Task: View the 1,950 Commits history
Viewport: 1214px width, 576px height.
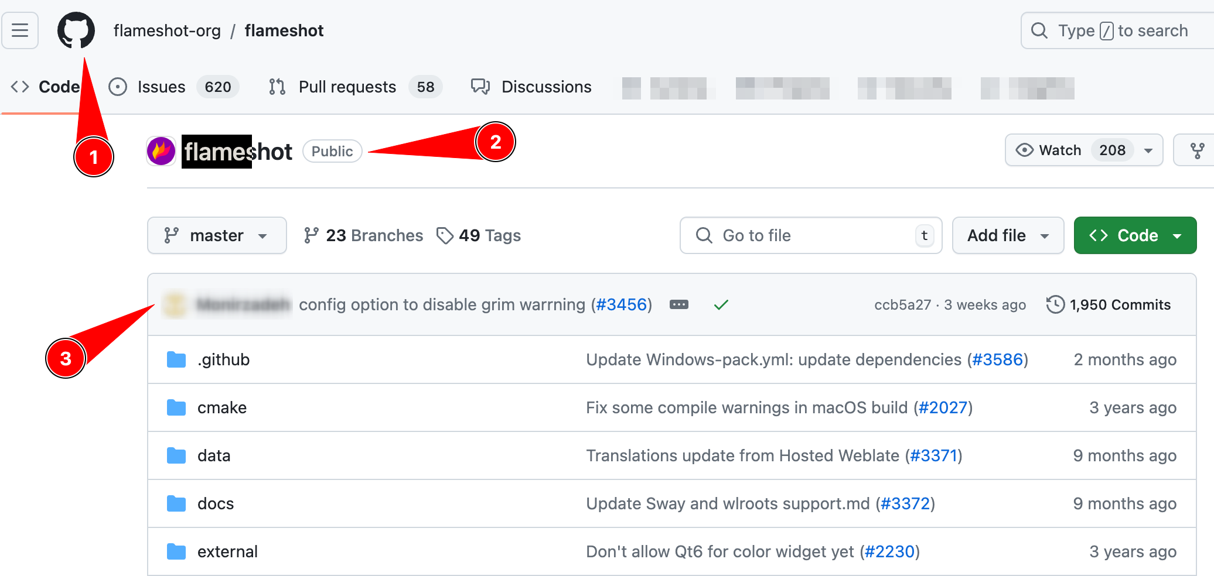Action: tap(1109, 304)
